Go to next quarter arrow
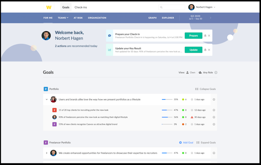Screen dimensions: 261x165 coord(211,18)
